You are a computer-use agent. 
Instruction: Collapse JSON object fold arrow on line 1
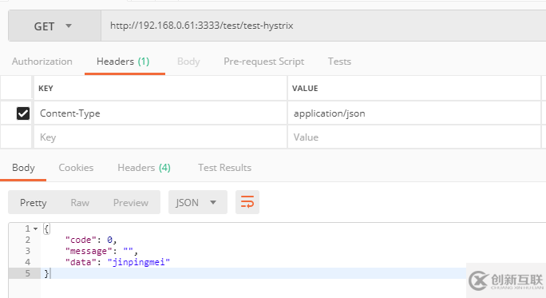point(35,229)
